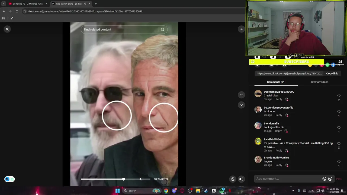Open the Apps grid in bookmarks bar
Viewport: 347px width, 195px height.
tap(4, 18)
